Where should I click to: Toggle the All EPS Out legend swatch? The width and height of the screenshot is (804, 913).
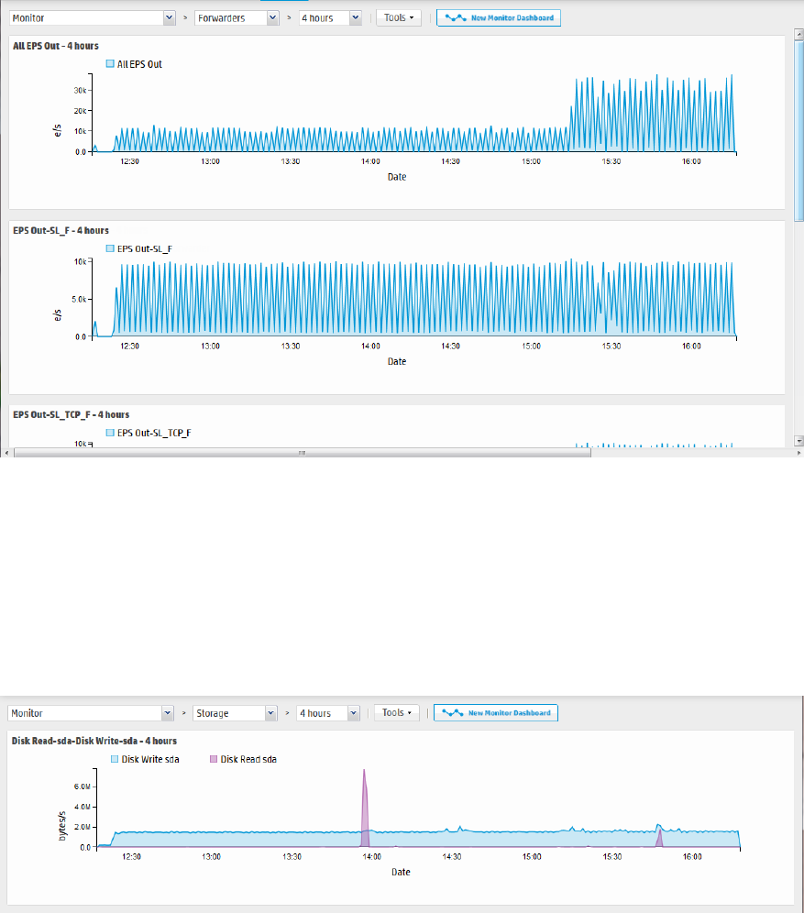coord(110,64)
